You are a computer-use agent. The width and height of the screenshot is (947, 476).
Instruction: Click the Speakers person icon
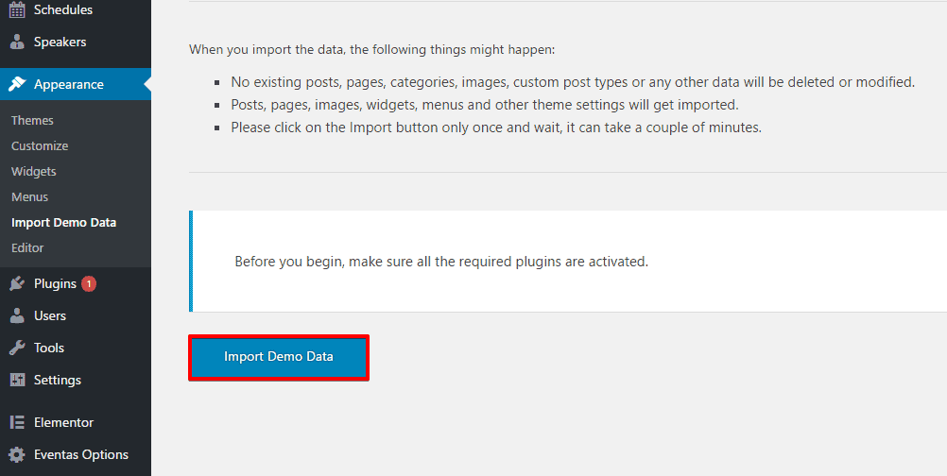[17, 42]
